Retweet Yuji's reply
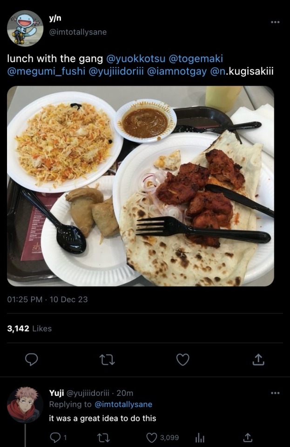The image size is (290, 447). pyautogui.click(x=103, y=437)
